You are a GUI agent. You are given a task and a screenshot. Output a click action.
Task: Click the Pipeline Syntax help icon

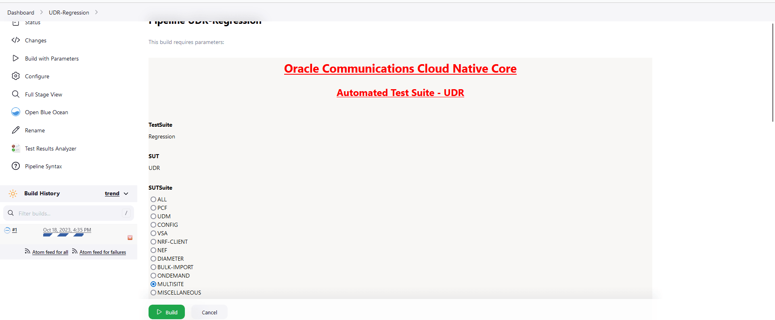(16, 166)
